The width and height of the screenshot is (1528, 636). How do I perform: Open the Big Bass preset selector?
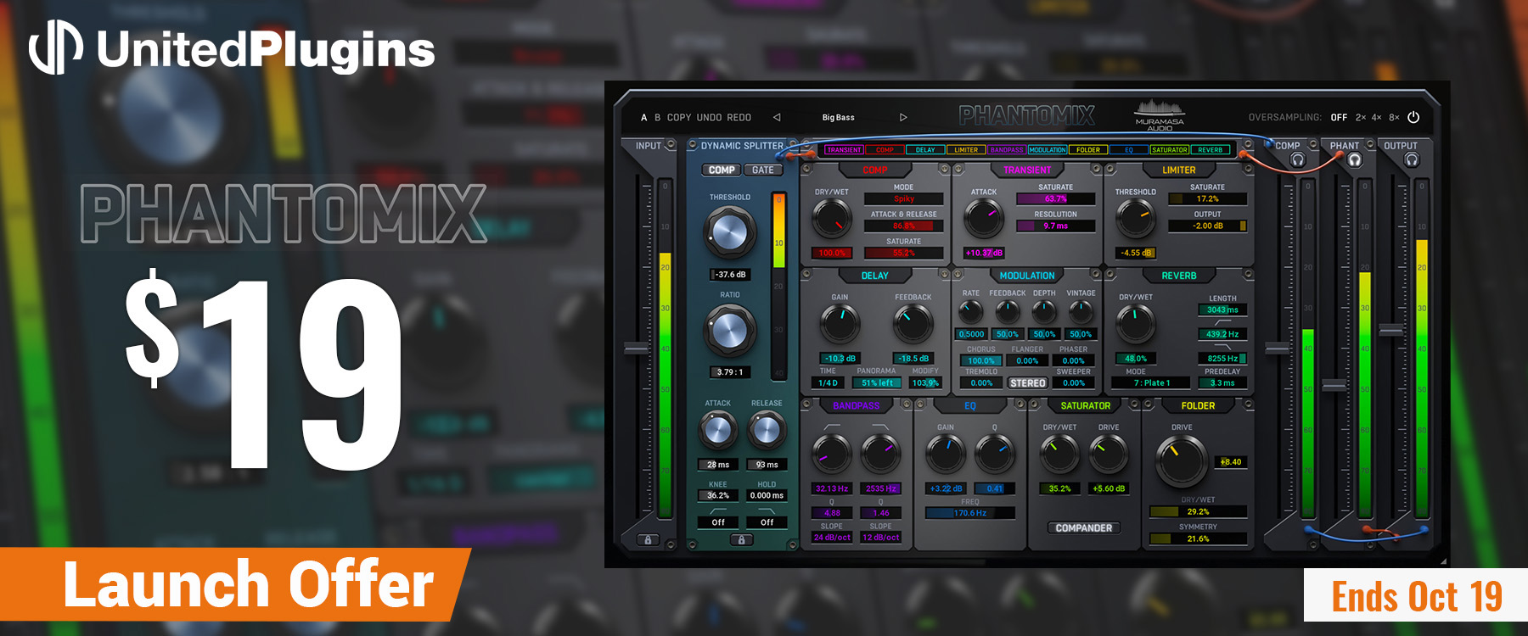click(838, 117)
